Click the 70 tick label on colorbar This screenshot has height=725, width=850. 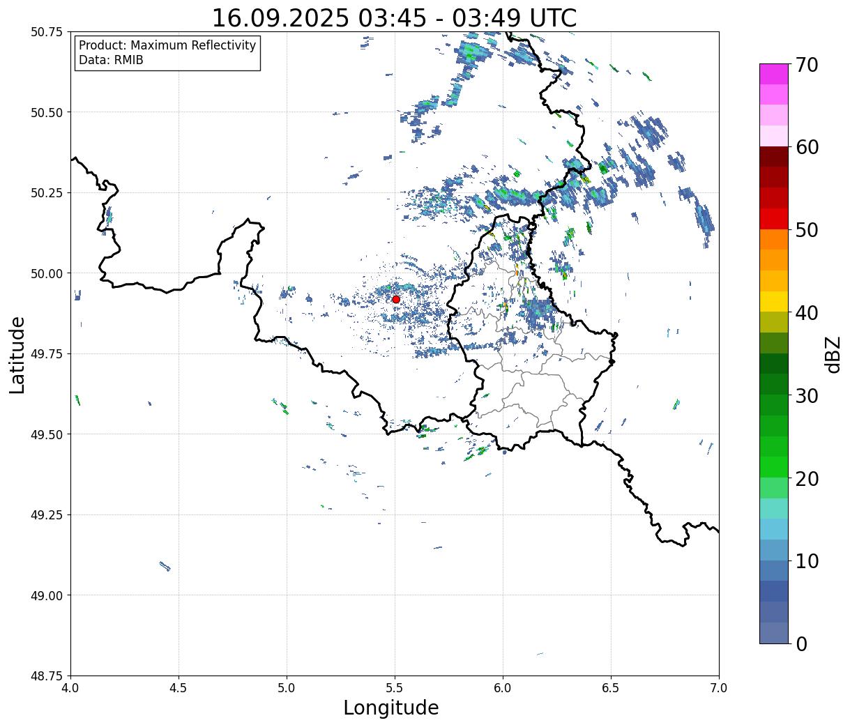807,65
